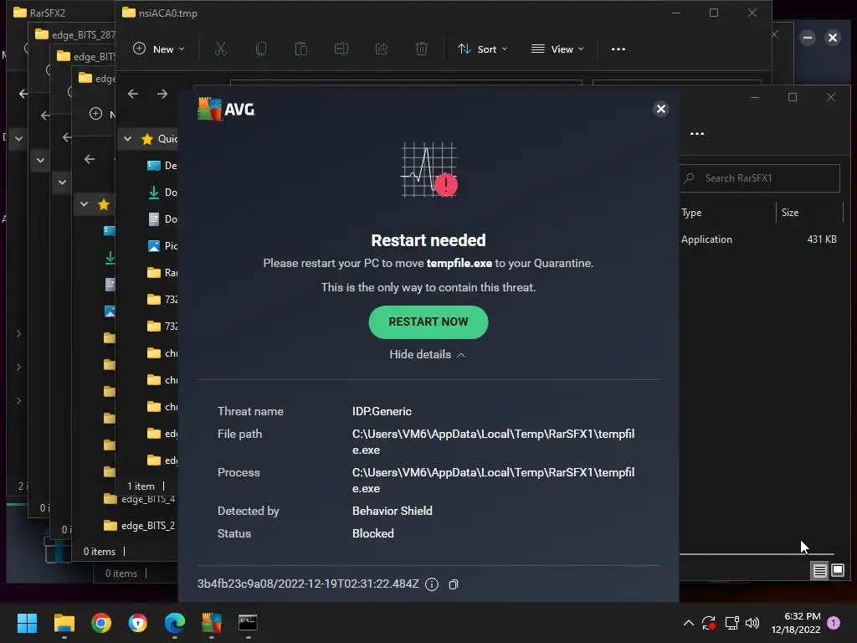Click the Size column header
857x643 pixels.
790,213
